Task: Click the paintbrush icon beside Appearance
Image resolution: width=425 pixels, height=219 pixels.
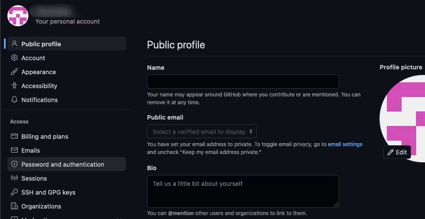Action: point(14,72)
